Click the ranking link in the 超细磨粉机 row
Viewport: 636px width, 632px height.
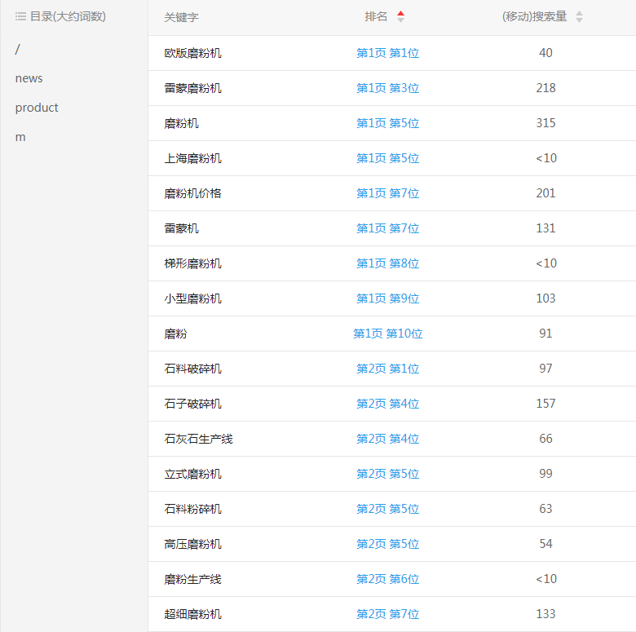387,614
